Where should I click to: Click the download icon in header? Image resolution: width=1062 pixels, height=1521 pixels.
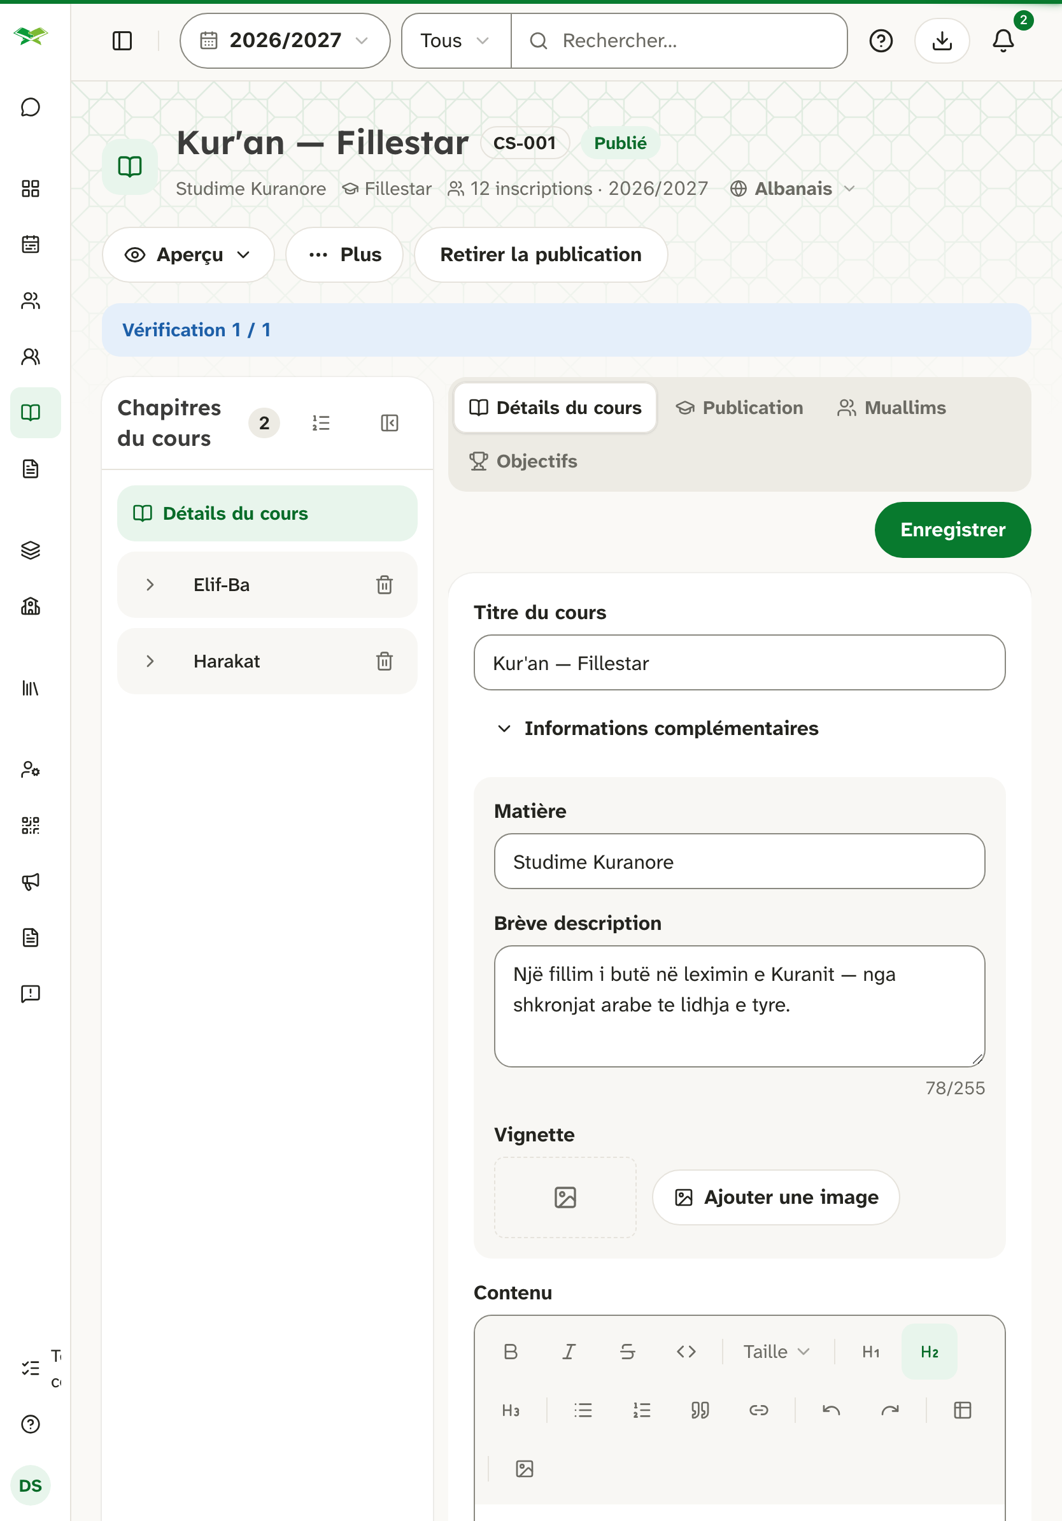coord(942,41)
